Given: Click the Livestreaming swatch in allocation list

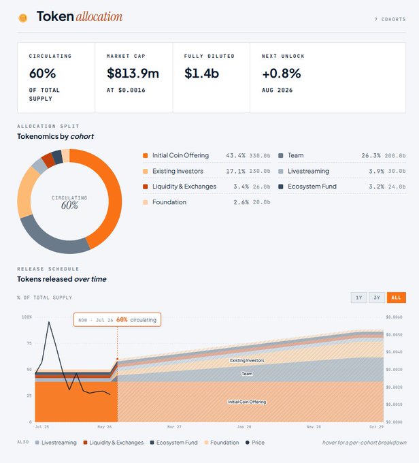Looking at the screenshot, I should (281, 172).
